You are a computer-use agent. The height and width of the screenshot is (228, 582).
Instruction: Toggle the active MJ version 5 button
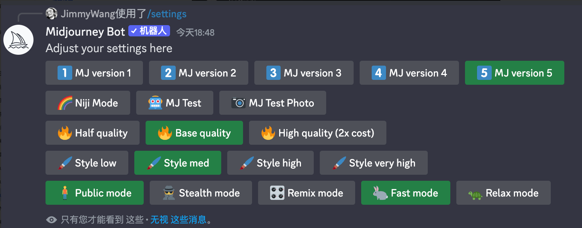[514, 73]
